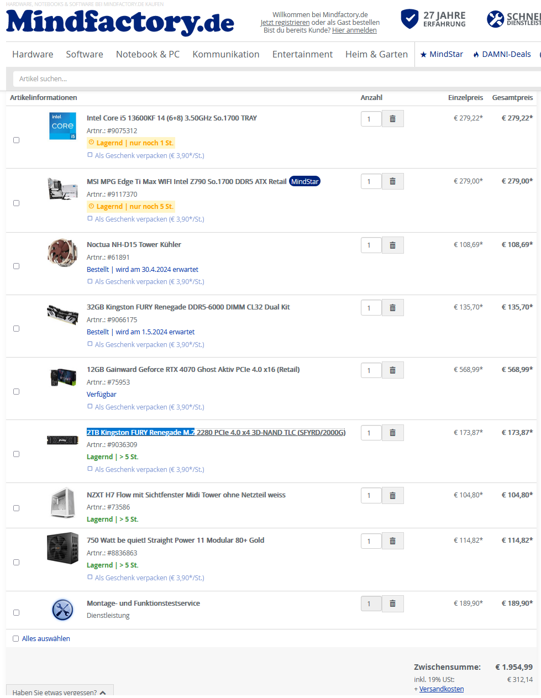This screenshot has width=541, height=698.
Task: Select the NZXT H7 Flow row checkbox
Action: coord(16,508)
